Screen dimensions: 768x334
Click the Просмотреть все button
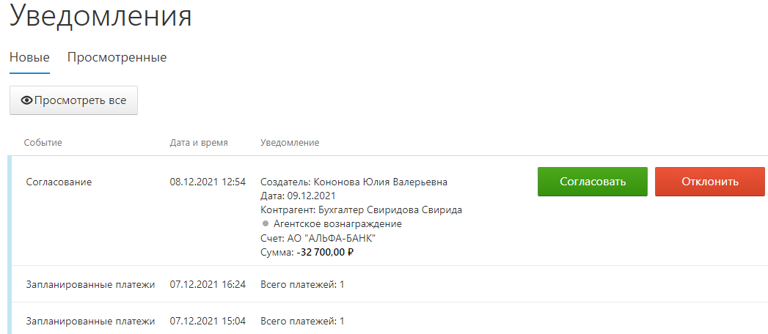[x=73, y=101]
